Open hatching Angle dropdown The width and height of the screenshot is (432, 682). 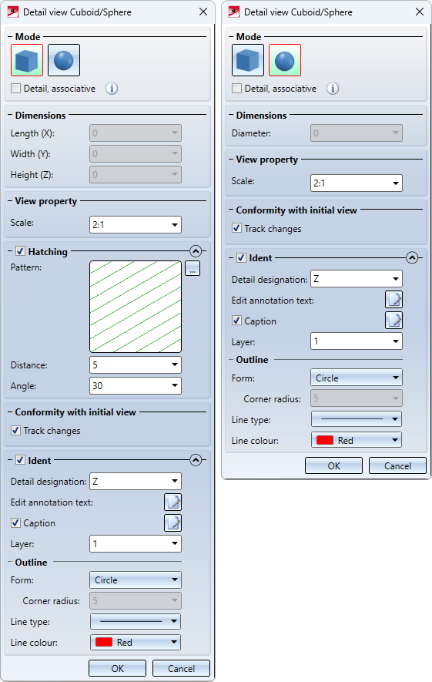pyautogui.click(x=136, y=386)
